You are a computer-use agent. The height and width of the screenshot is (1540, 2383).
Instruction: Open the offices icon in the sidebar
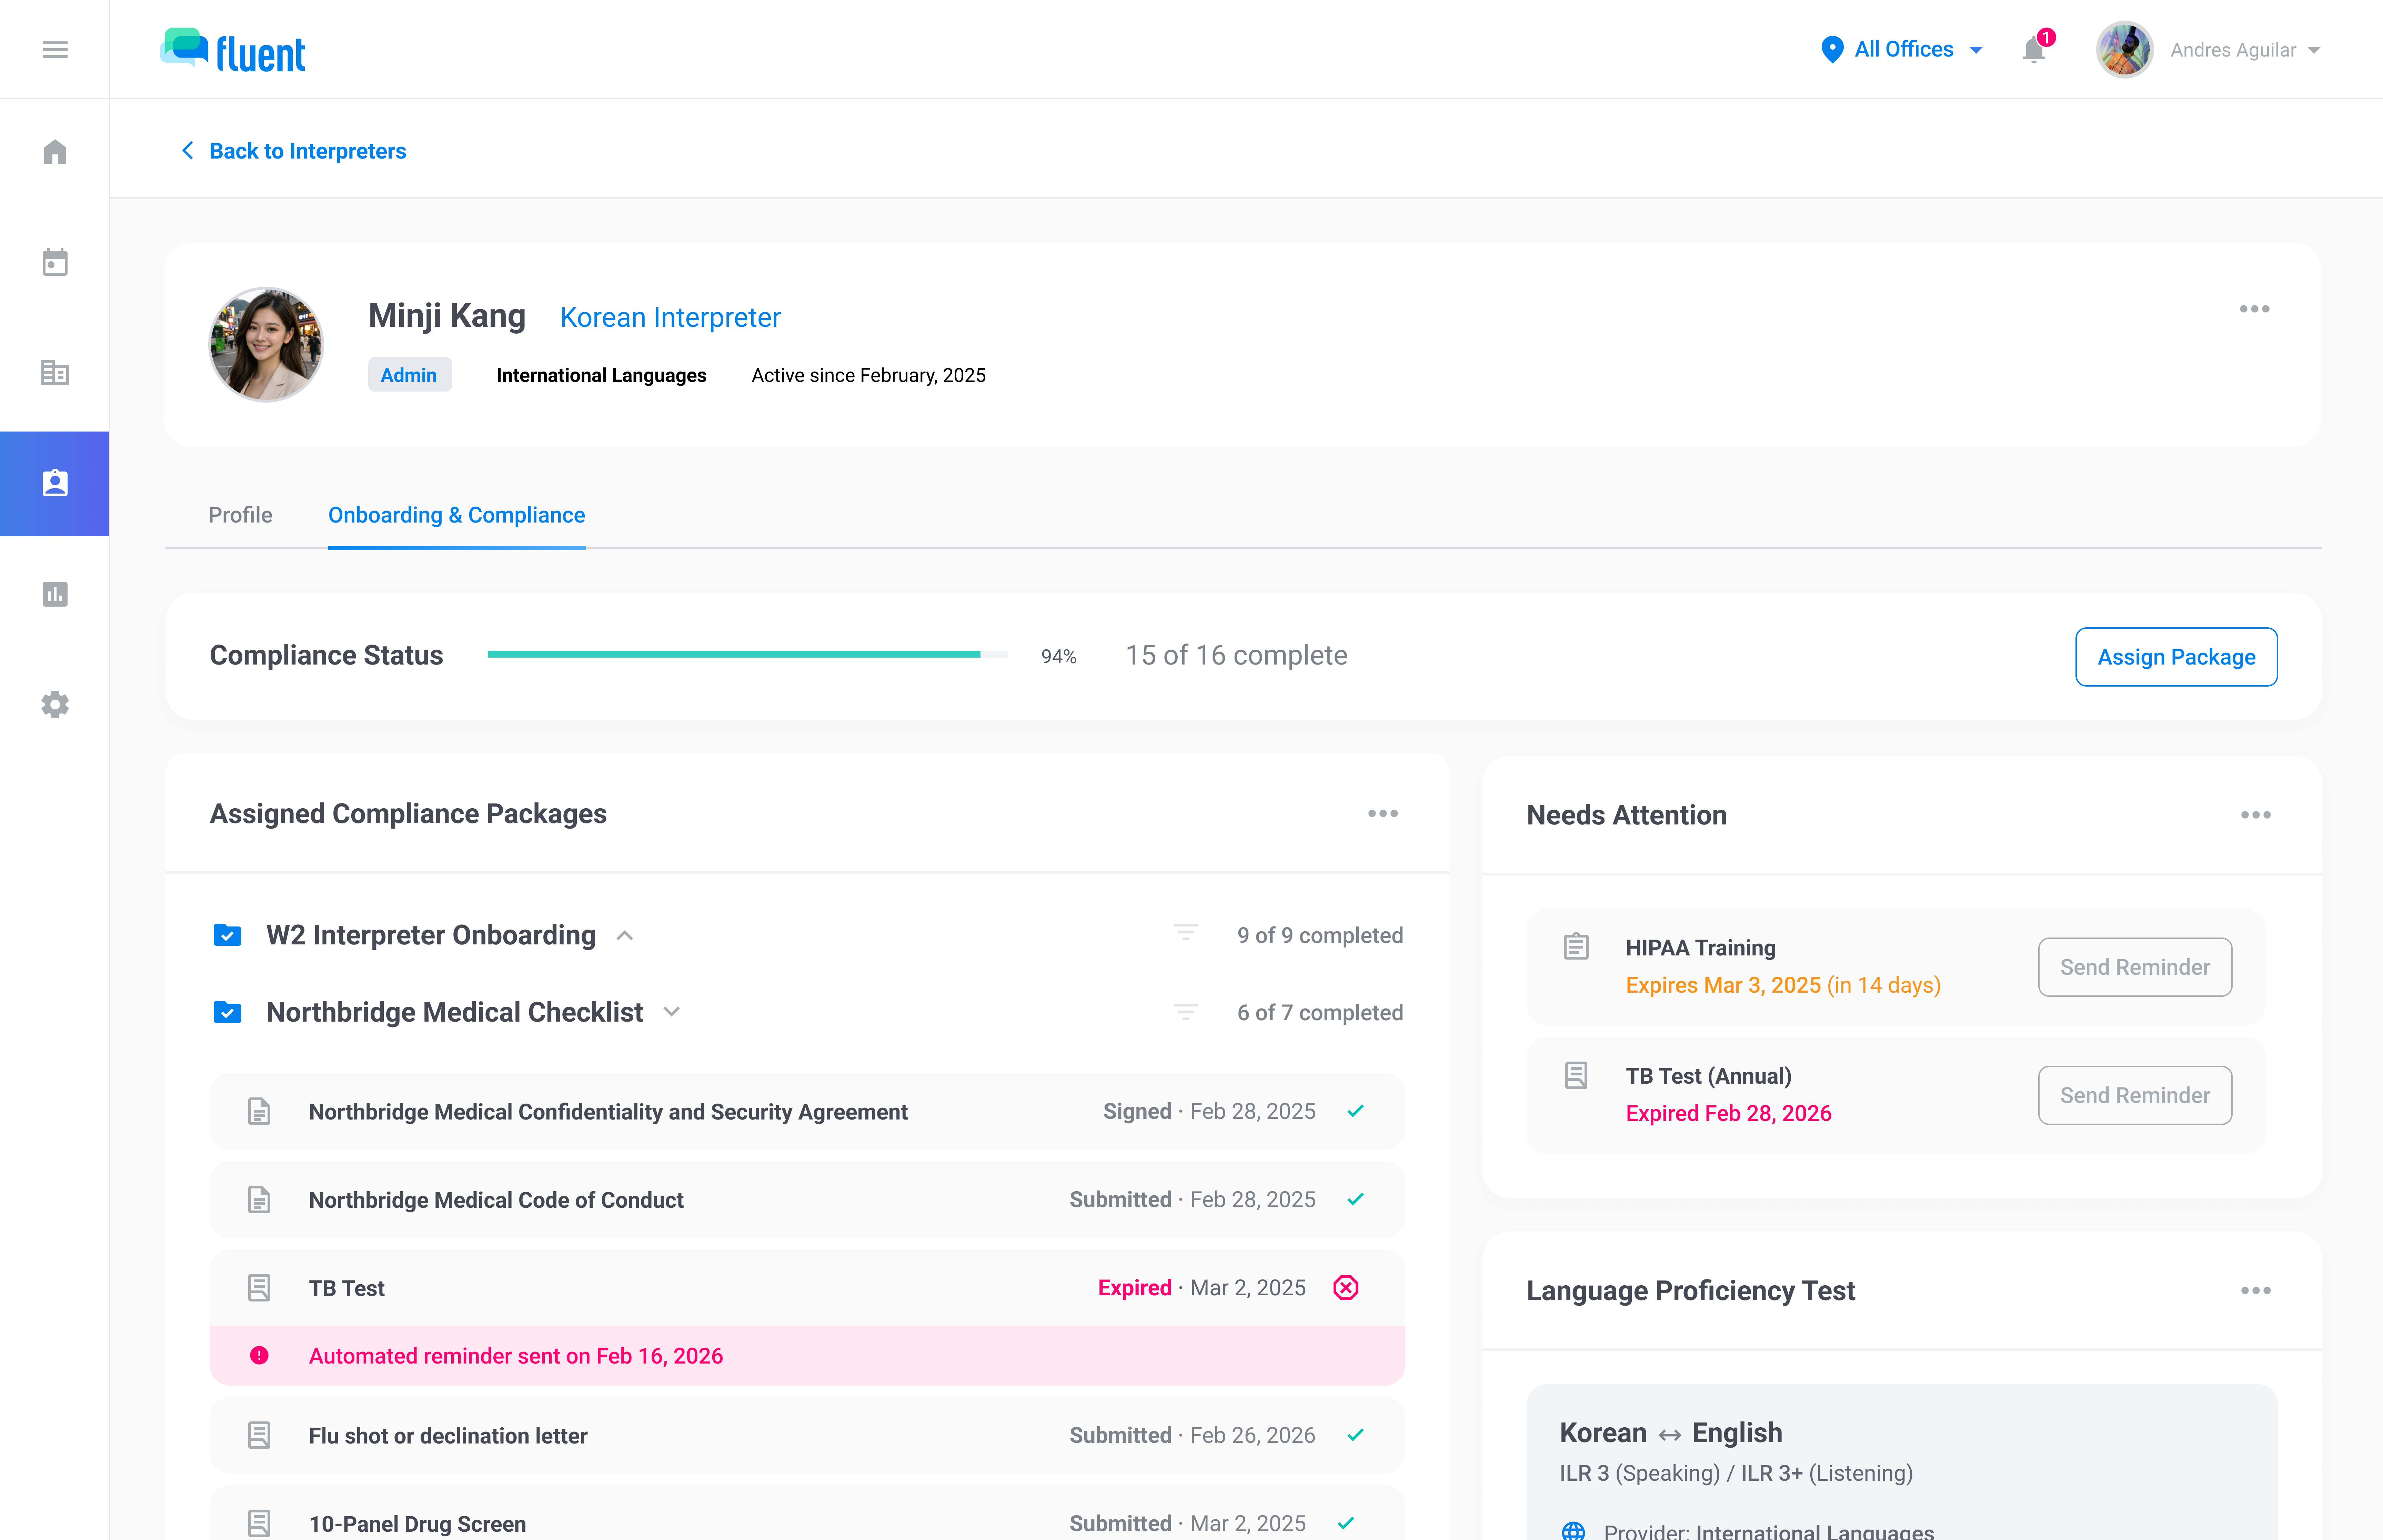pyautogui.click(x=55, y=373)
